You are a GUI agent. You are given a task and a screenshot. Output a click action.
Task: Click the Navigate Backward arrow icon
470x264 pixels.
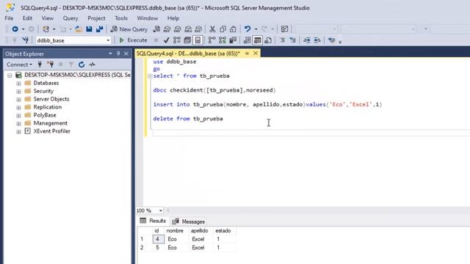(15, 29)
